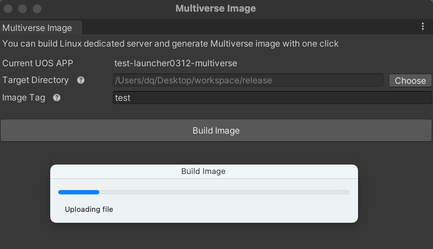
Task: Click the Uploading file status text
Action: [x=89, y=209]
